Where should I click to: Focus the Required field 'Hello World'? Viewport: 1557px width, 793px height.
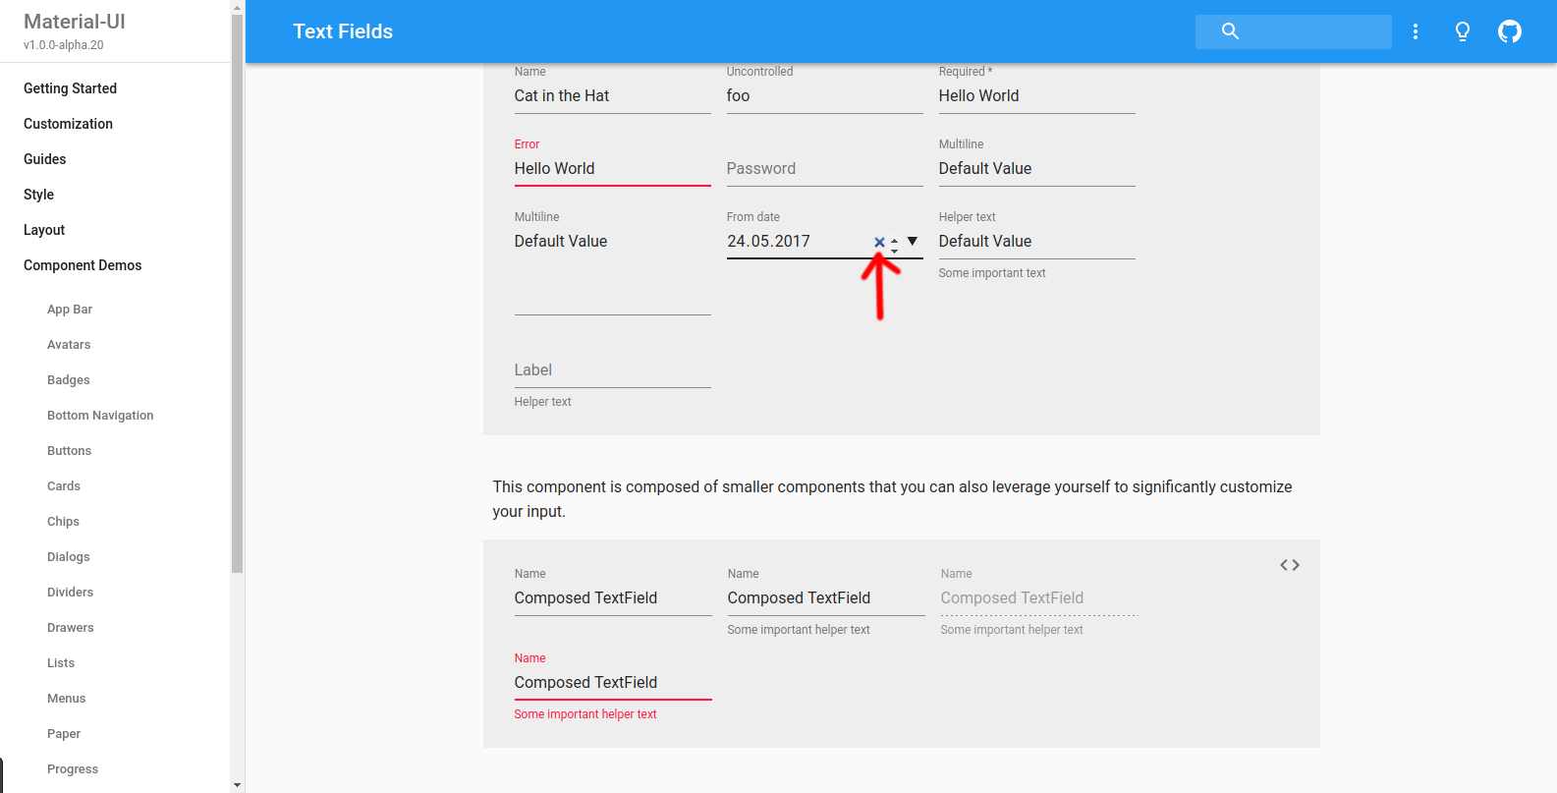click(1036, 96)
